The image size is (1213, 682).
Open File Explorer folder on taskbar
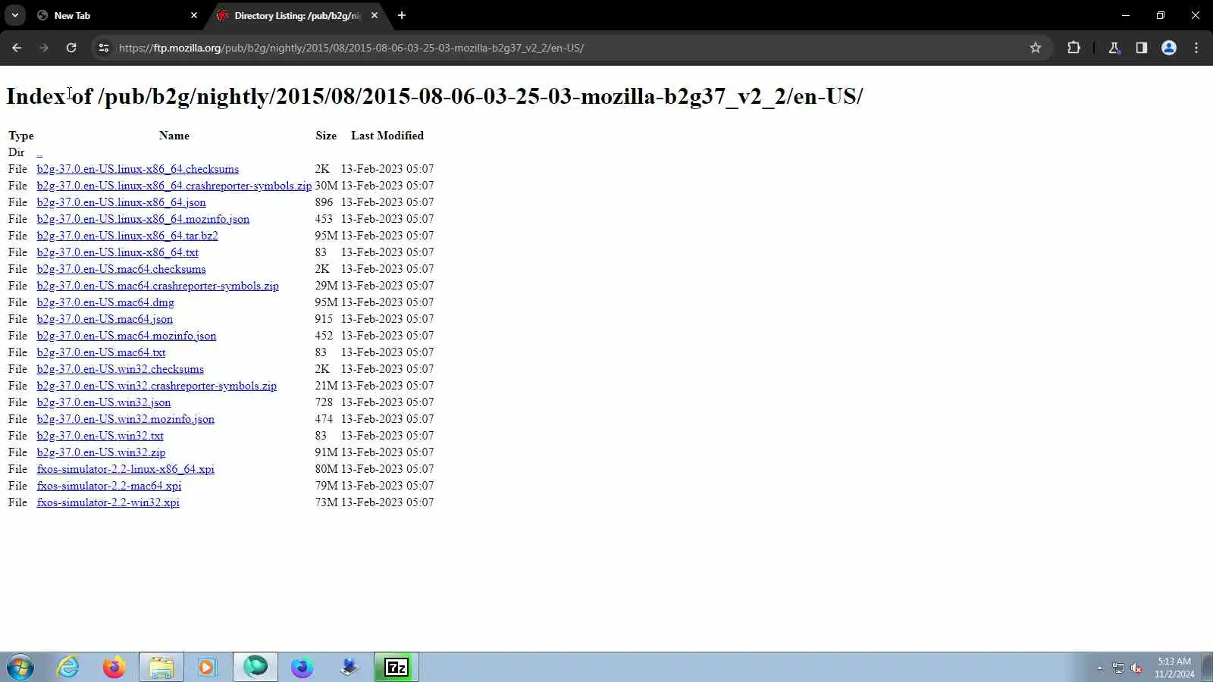click(161, 668)
